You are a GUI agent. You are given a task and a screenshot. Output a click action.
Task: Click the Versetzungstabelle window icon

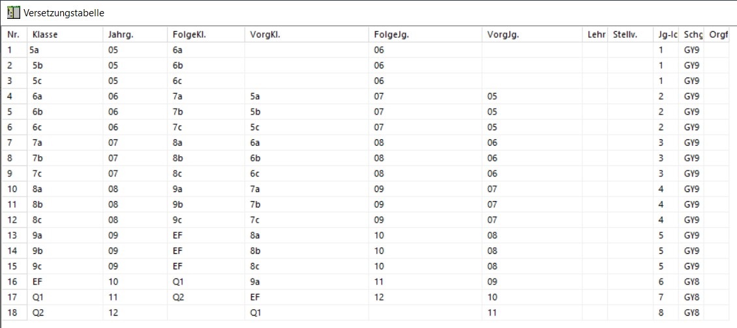click(13, 12)
